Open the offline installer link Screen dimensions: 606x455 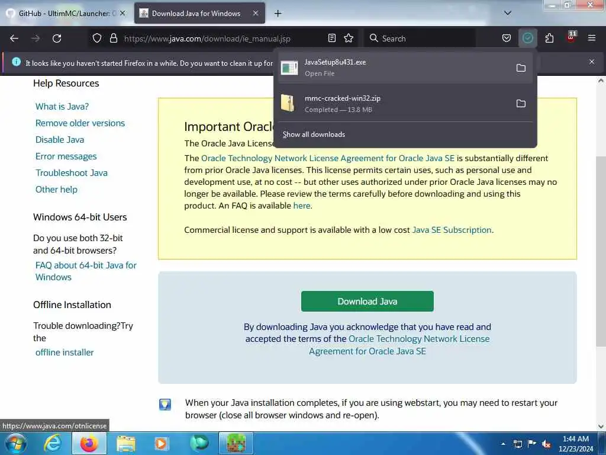click(x=65, y=353)
